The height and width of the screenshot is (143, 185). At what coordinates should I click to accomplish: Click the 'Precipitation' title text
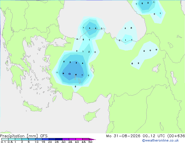[x=12, y=136]
